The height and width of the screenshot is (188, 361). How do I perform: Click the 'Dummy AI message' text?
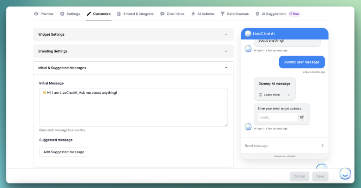[x=274, y=84]
